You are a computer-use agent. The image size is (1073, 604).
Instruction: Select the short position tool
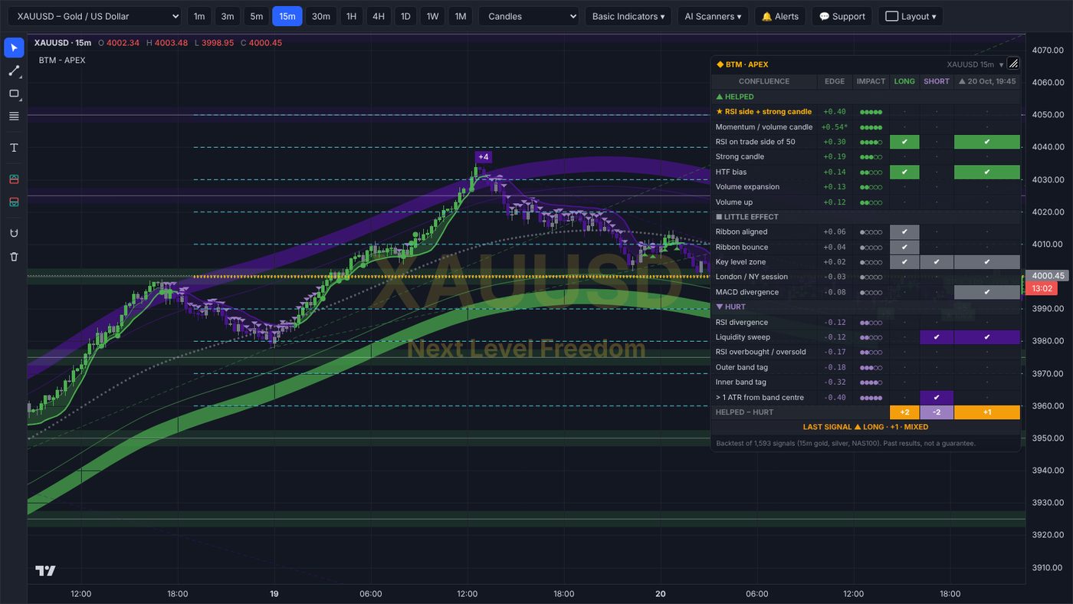point(14,202)
